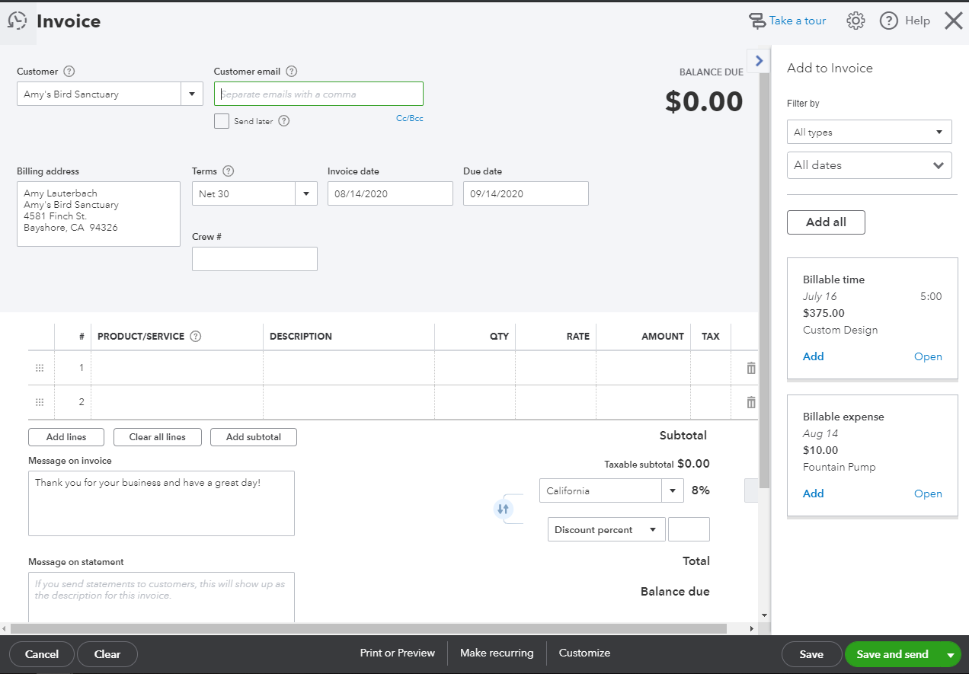The width and height of the screenshot is (969, 674).
Task: Expand the Terms Net 30 dropdown
Action: (305, 193)
